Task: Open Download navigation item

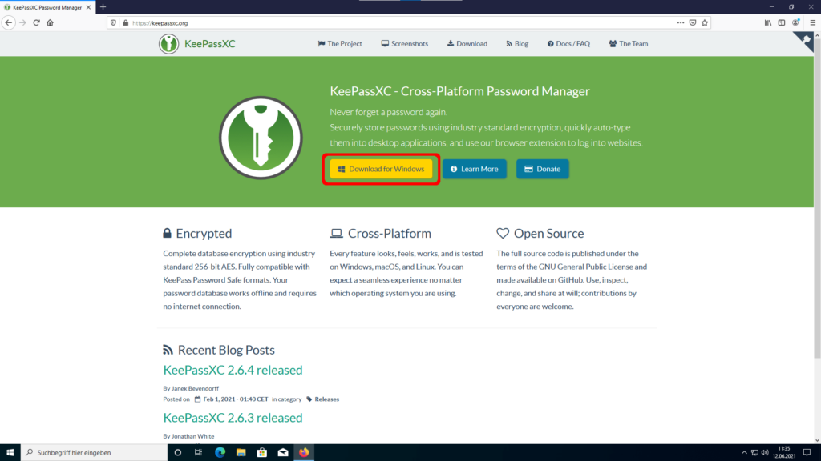Action: 467,44
